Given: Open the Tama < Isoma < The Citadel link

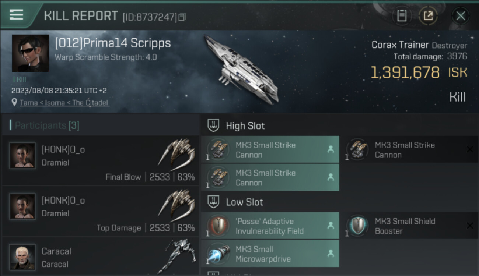Looking at the screenshot, I should [64, 103].
